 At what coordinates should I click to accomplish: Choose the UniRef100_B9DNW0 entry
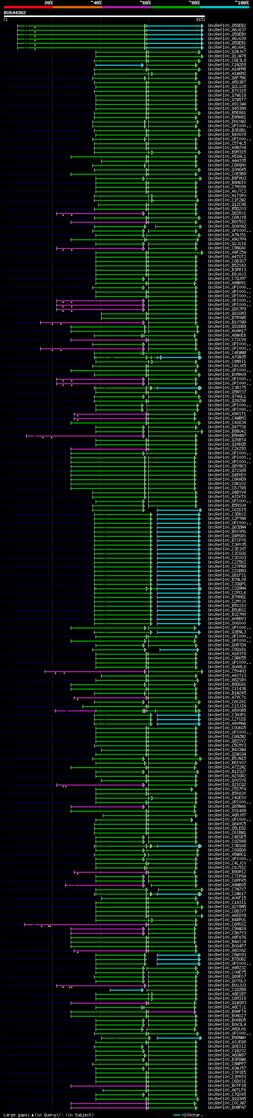click(227, 1038)
